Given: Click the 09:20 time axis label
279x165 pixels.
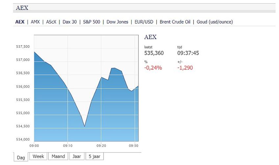Looking at the screenshot, I should click(x=101, y=146).
